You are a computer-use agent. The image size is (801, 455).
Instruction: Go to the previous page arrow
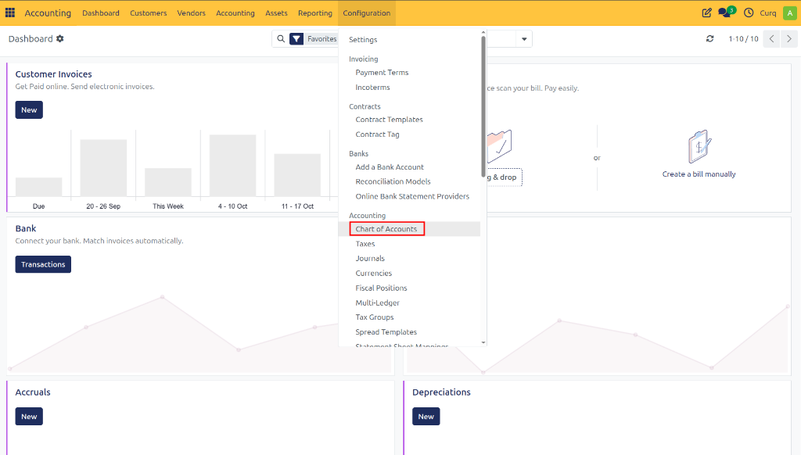tap(771, 39)
